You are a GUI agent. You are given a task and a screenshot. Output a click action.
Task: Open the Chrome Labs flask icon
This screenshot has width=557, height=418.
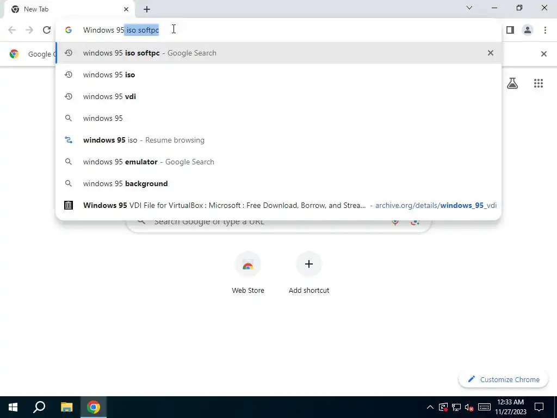click(x=512, y=83)
